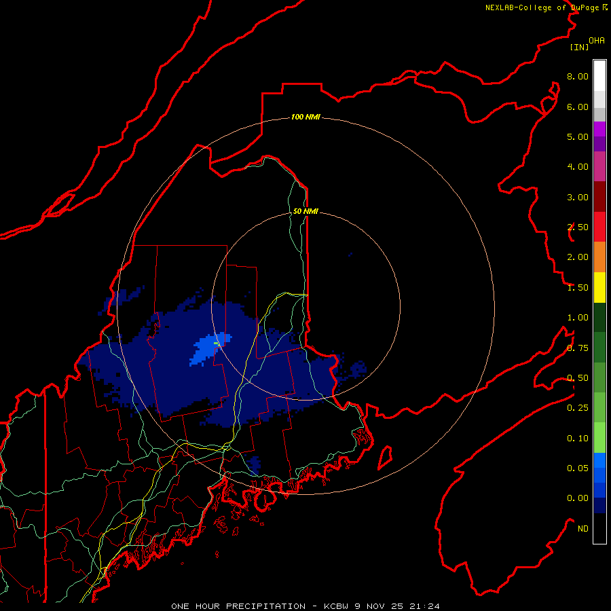611x611 pixels.
Task: Click the yellow legend swatch near 1.50
Action: pos(599,287)
